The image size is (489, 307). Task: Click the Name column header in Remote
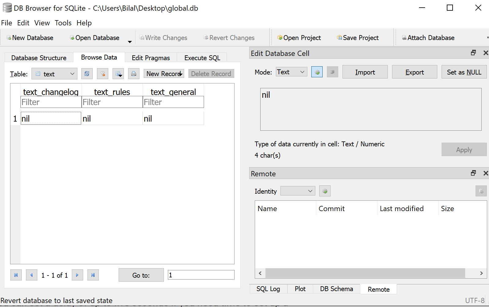pos(285,208)
